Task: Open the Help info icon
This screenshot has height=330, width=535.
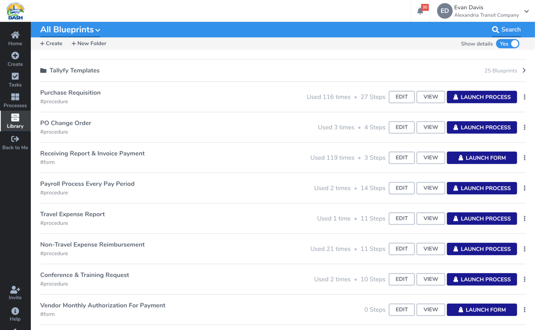Action: coord(15,311)
